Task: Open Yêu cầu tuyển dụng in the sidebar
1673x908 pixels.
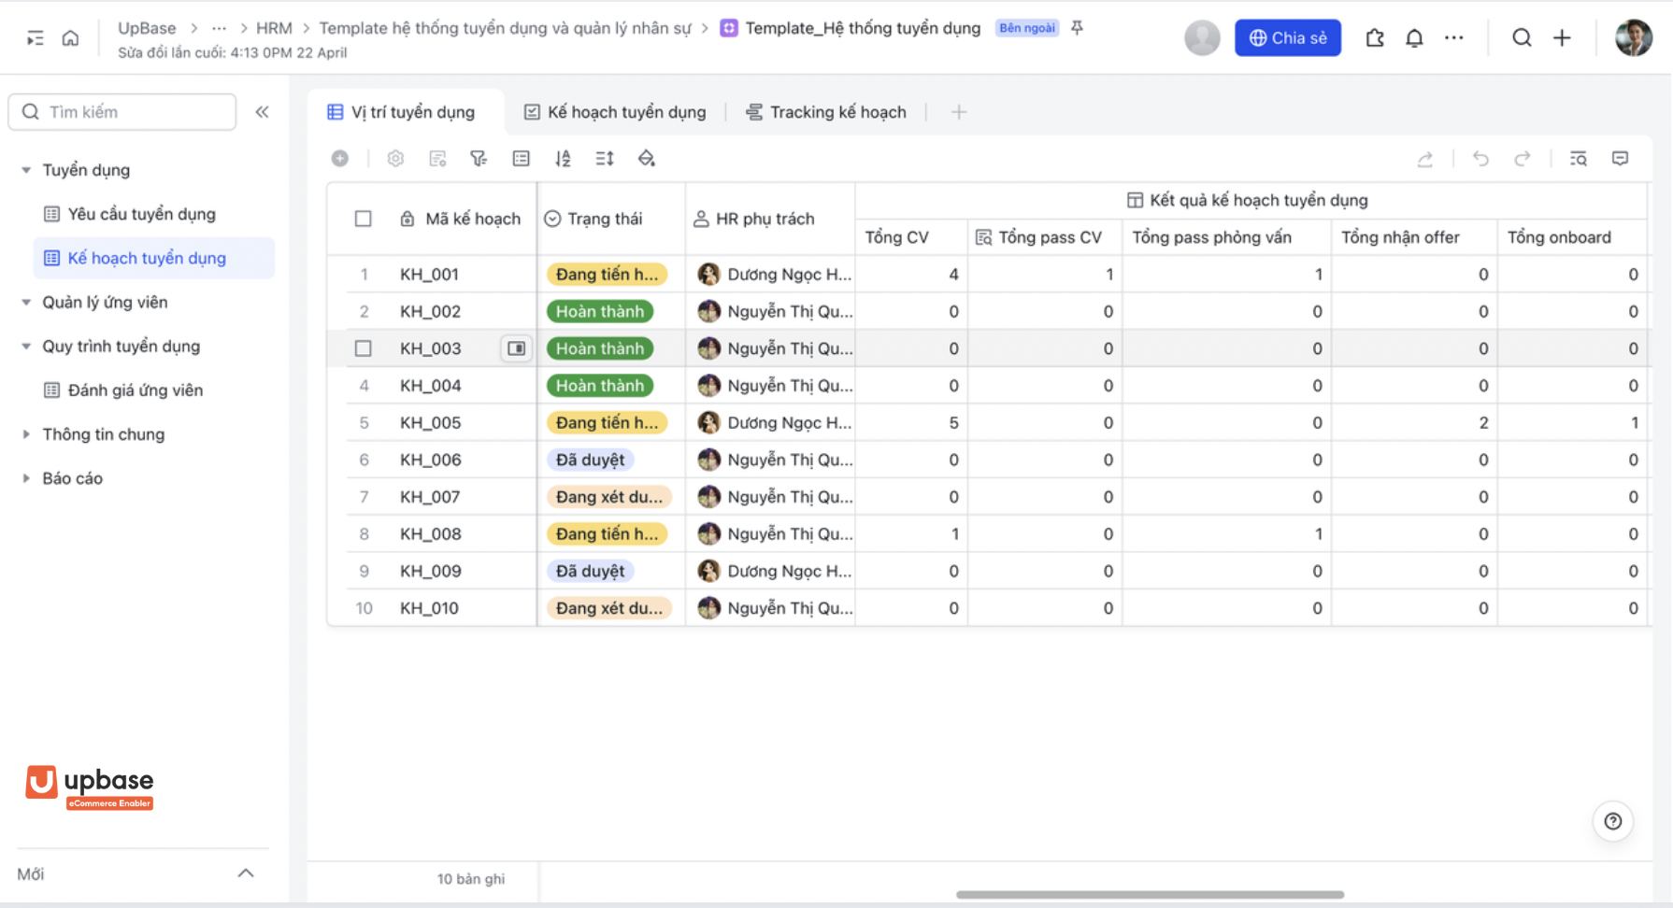Action: pyautogui.click(x=141, y=214)
